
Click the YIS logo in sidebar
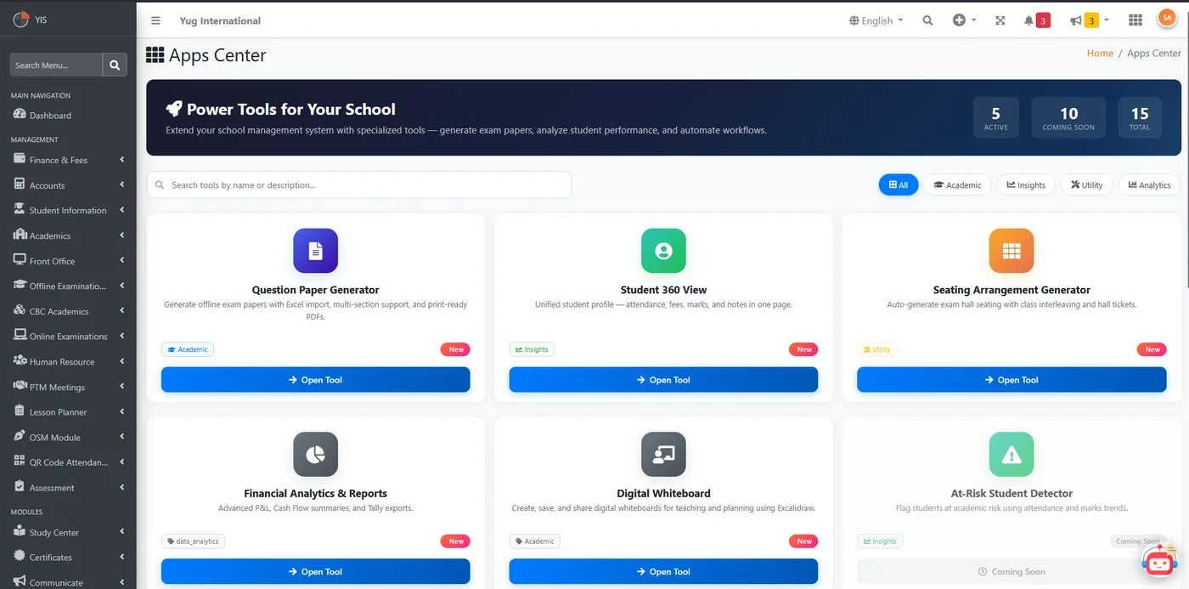(20, 20)
